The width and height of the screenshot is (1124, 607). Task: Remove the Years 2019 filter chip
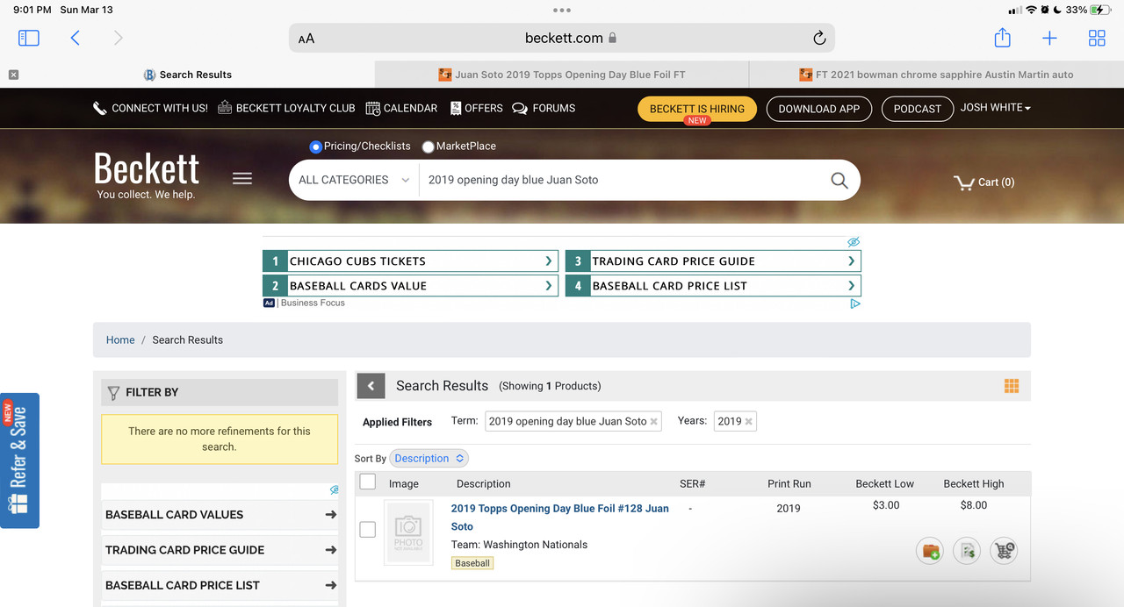coord(748,422)
